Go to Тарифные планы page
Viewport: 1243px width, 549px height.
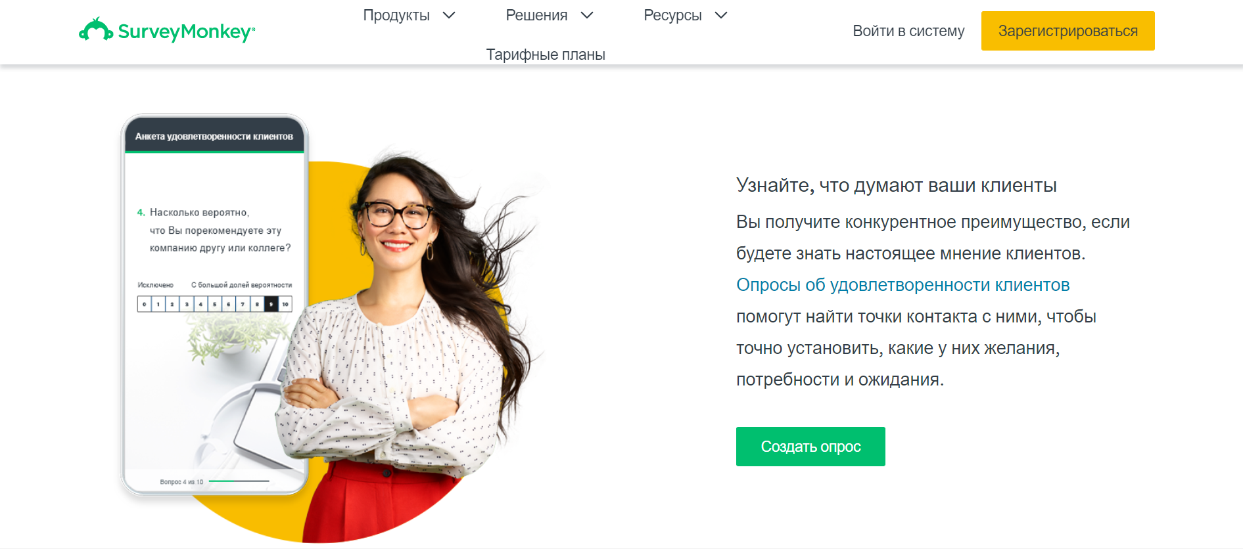pos(546,55)
